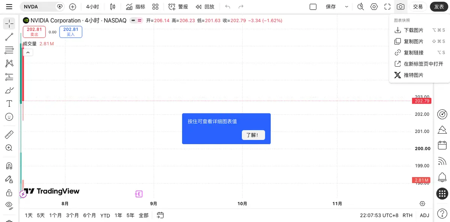Viewport: 450px width, 222px height.
Task: Click the camera snapshot icon
Action: [x=400, y=7]
